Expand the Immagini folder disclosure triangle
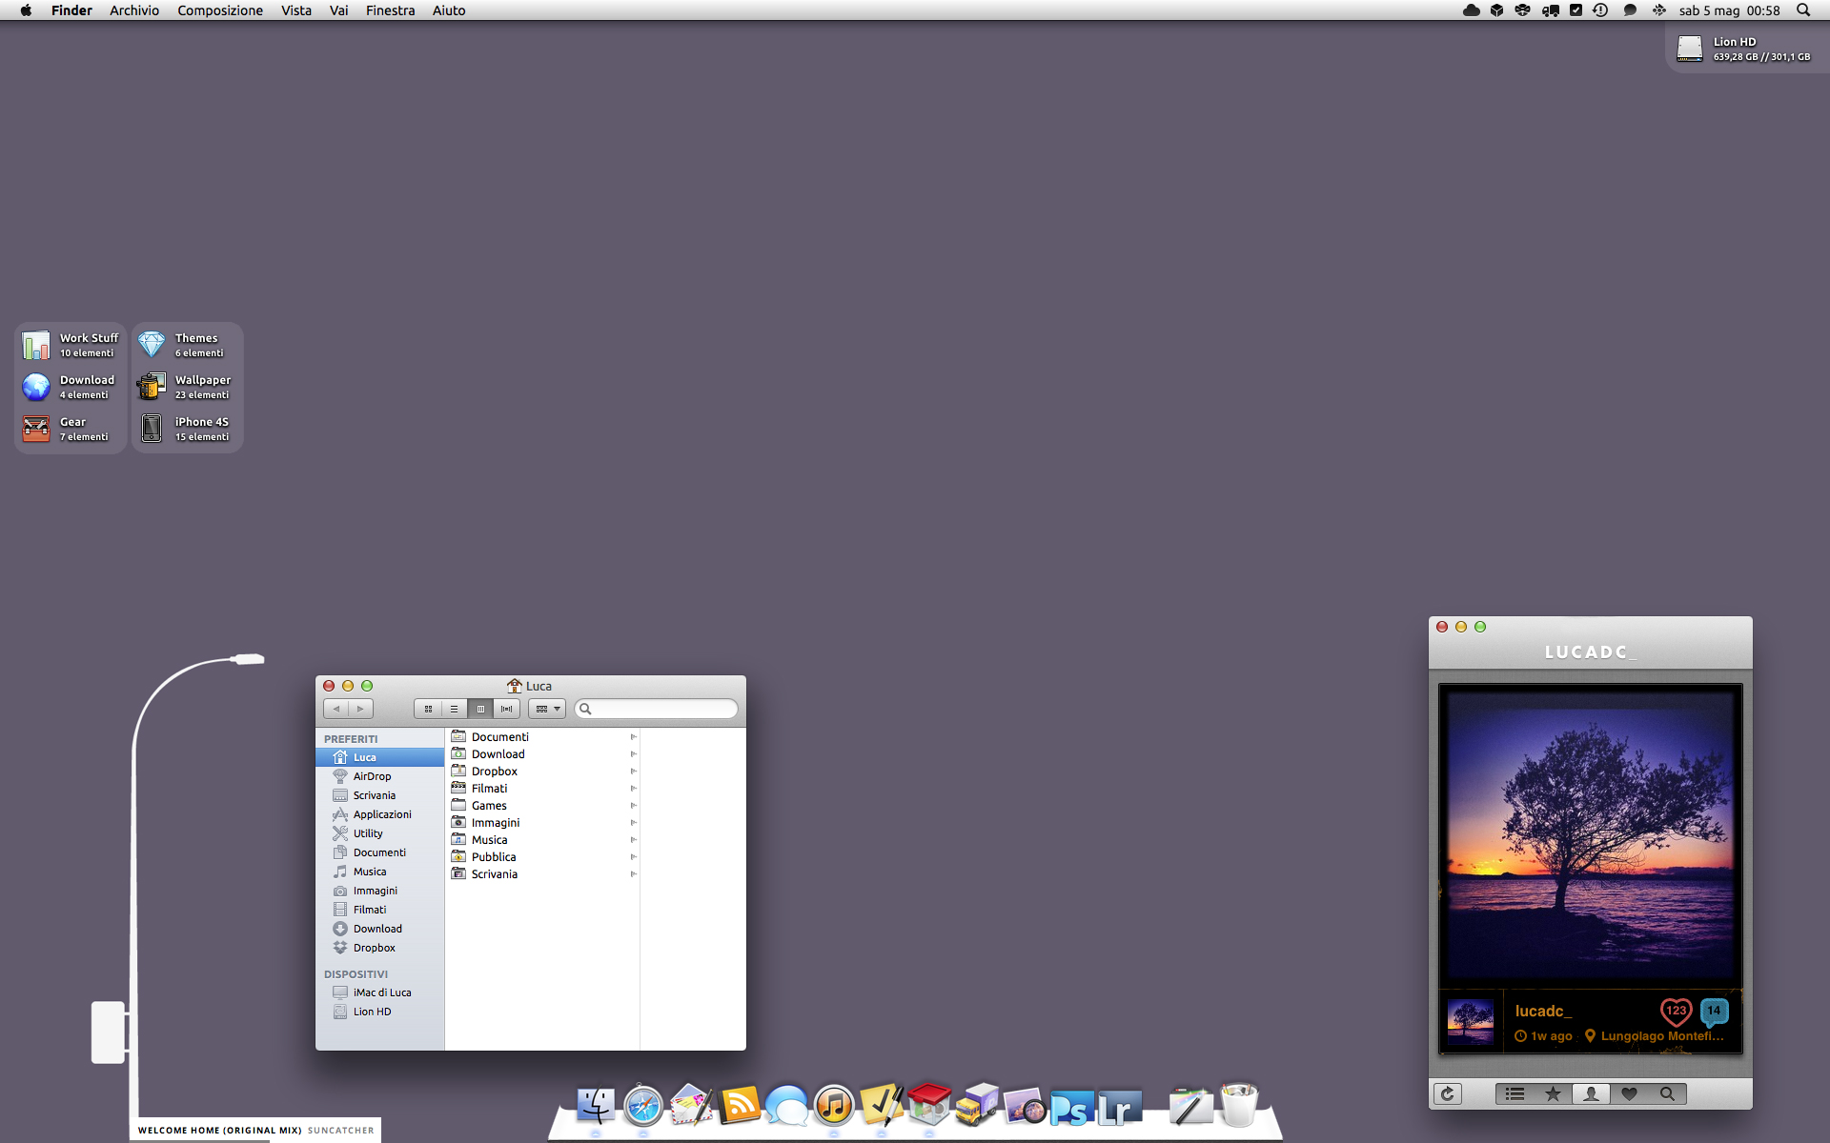This screenshot has width=1830, height=1143. 632,822
